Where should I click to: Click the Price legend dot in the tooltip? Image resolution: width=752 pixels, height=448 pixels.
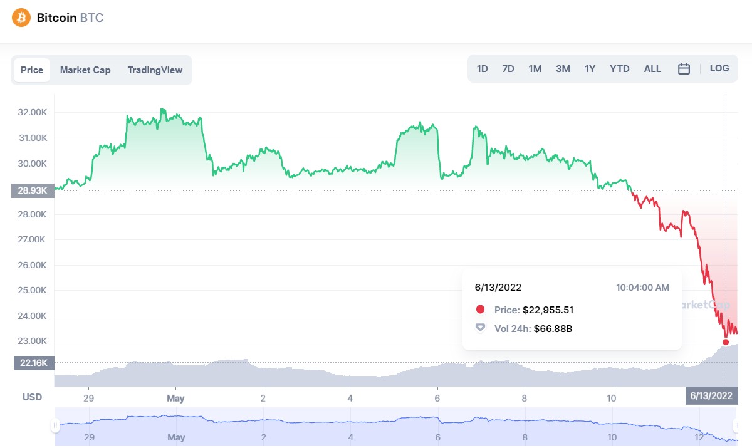pos(479,309)
